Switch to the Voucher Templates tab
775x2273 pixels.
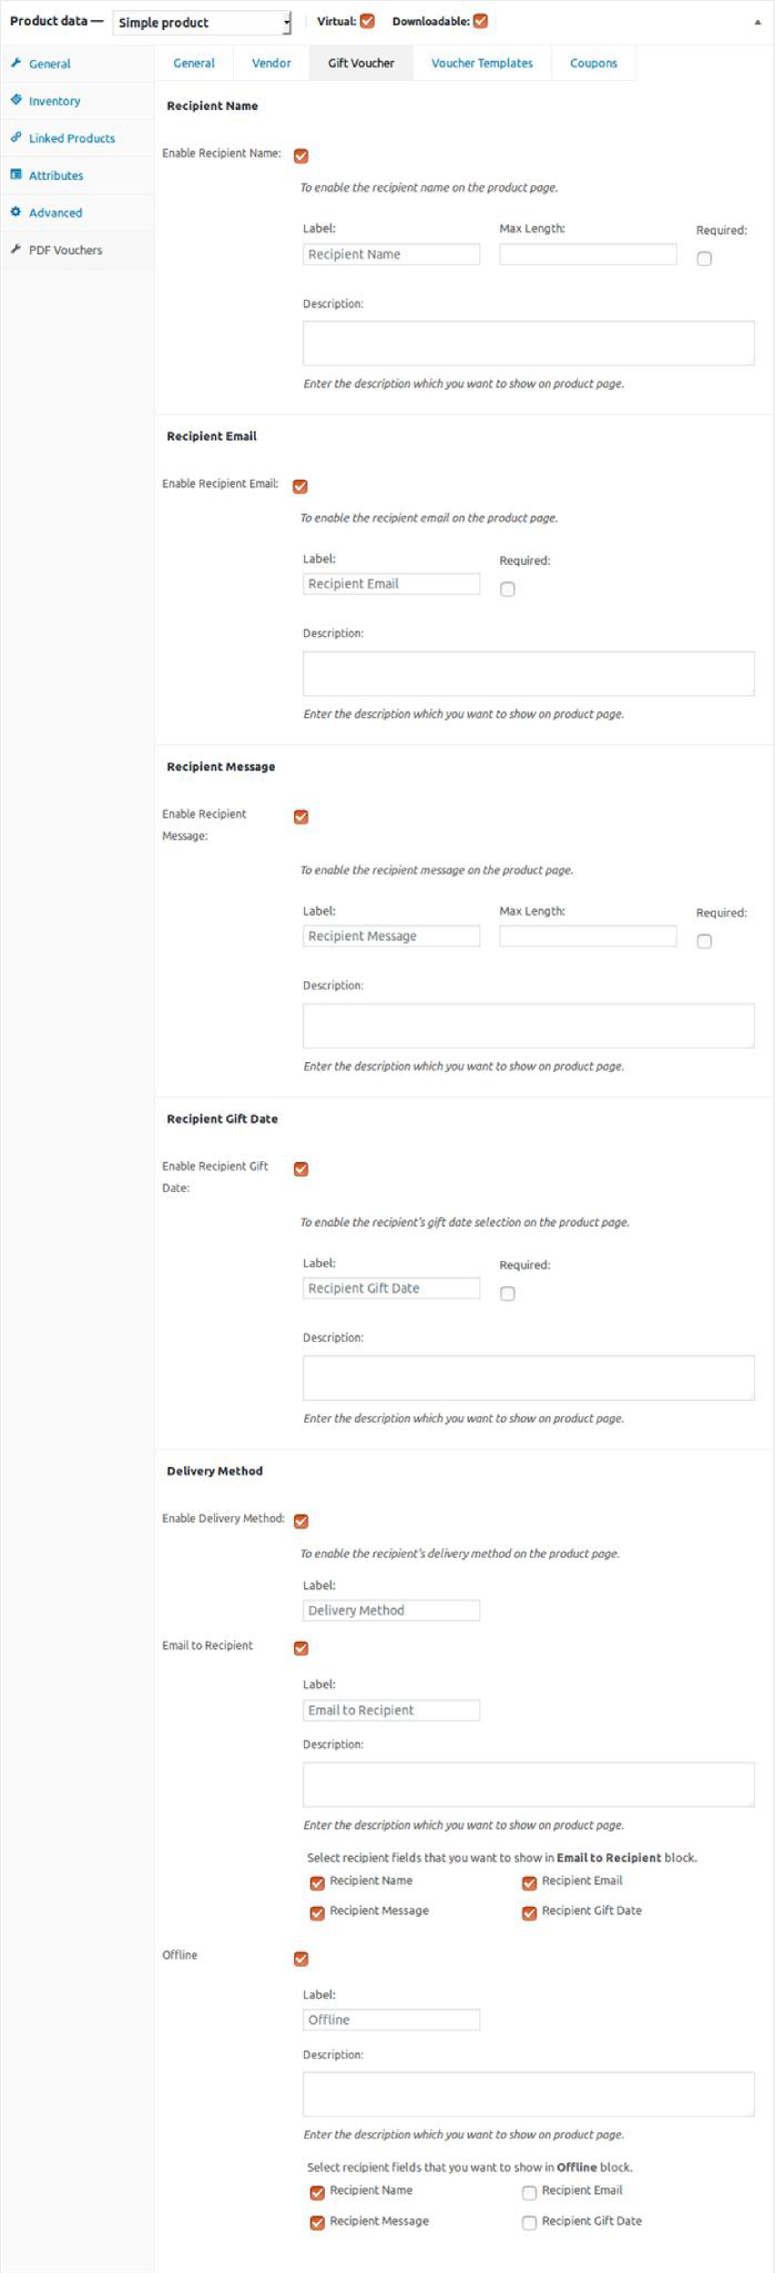point(482,63)
